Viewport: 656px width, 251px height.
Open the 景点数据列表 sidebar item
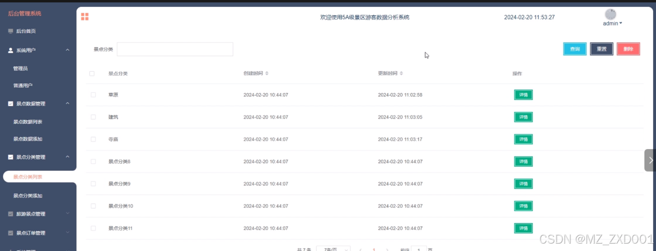pos(28,122)
